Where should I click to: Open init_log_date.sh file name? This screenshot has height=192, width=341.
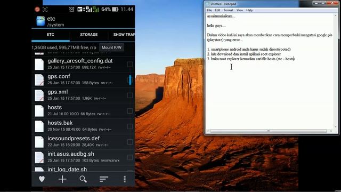(x=67, y=169)
